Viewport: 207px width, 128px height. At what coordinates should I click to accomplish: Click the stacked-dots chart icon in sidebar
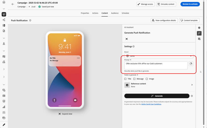coord(4,107)
